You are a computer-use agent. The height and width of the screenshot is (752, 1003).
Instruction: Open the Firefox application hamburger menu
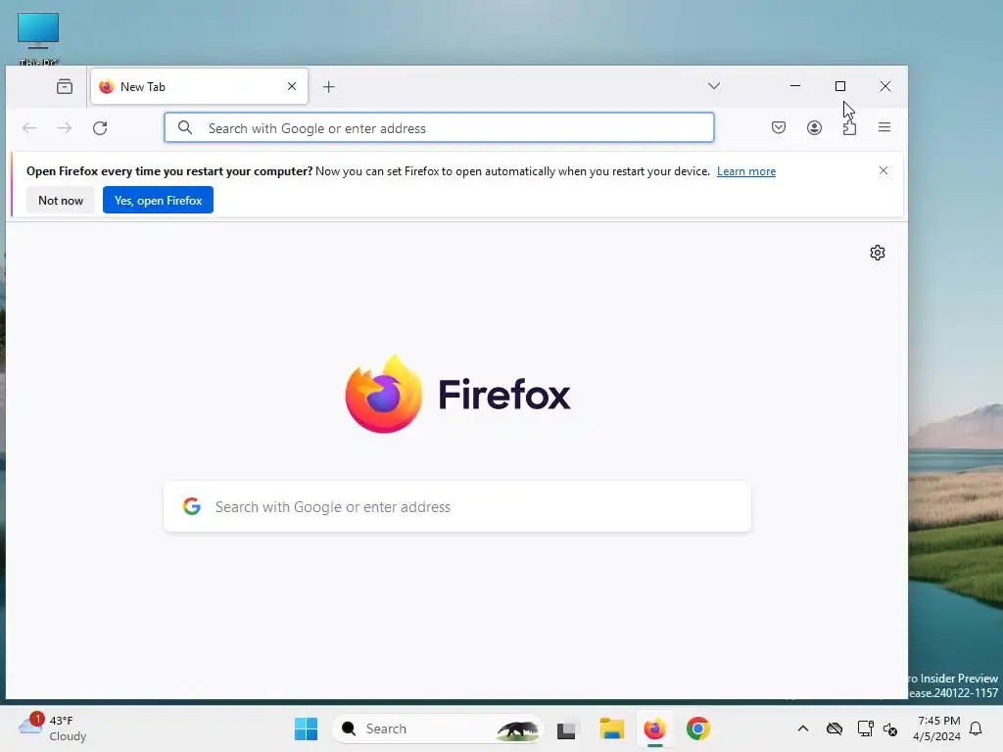coord(884,127)
